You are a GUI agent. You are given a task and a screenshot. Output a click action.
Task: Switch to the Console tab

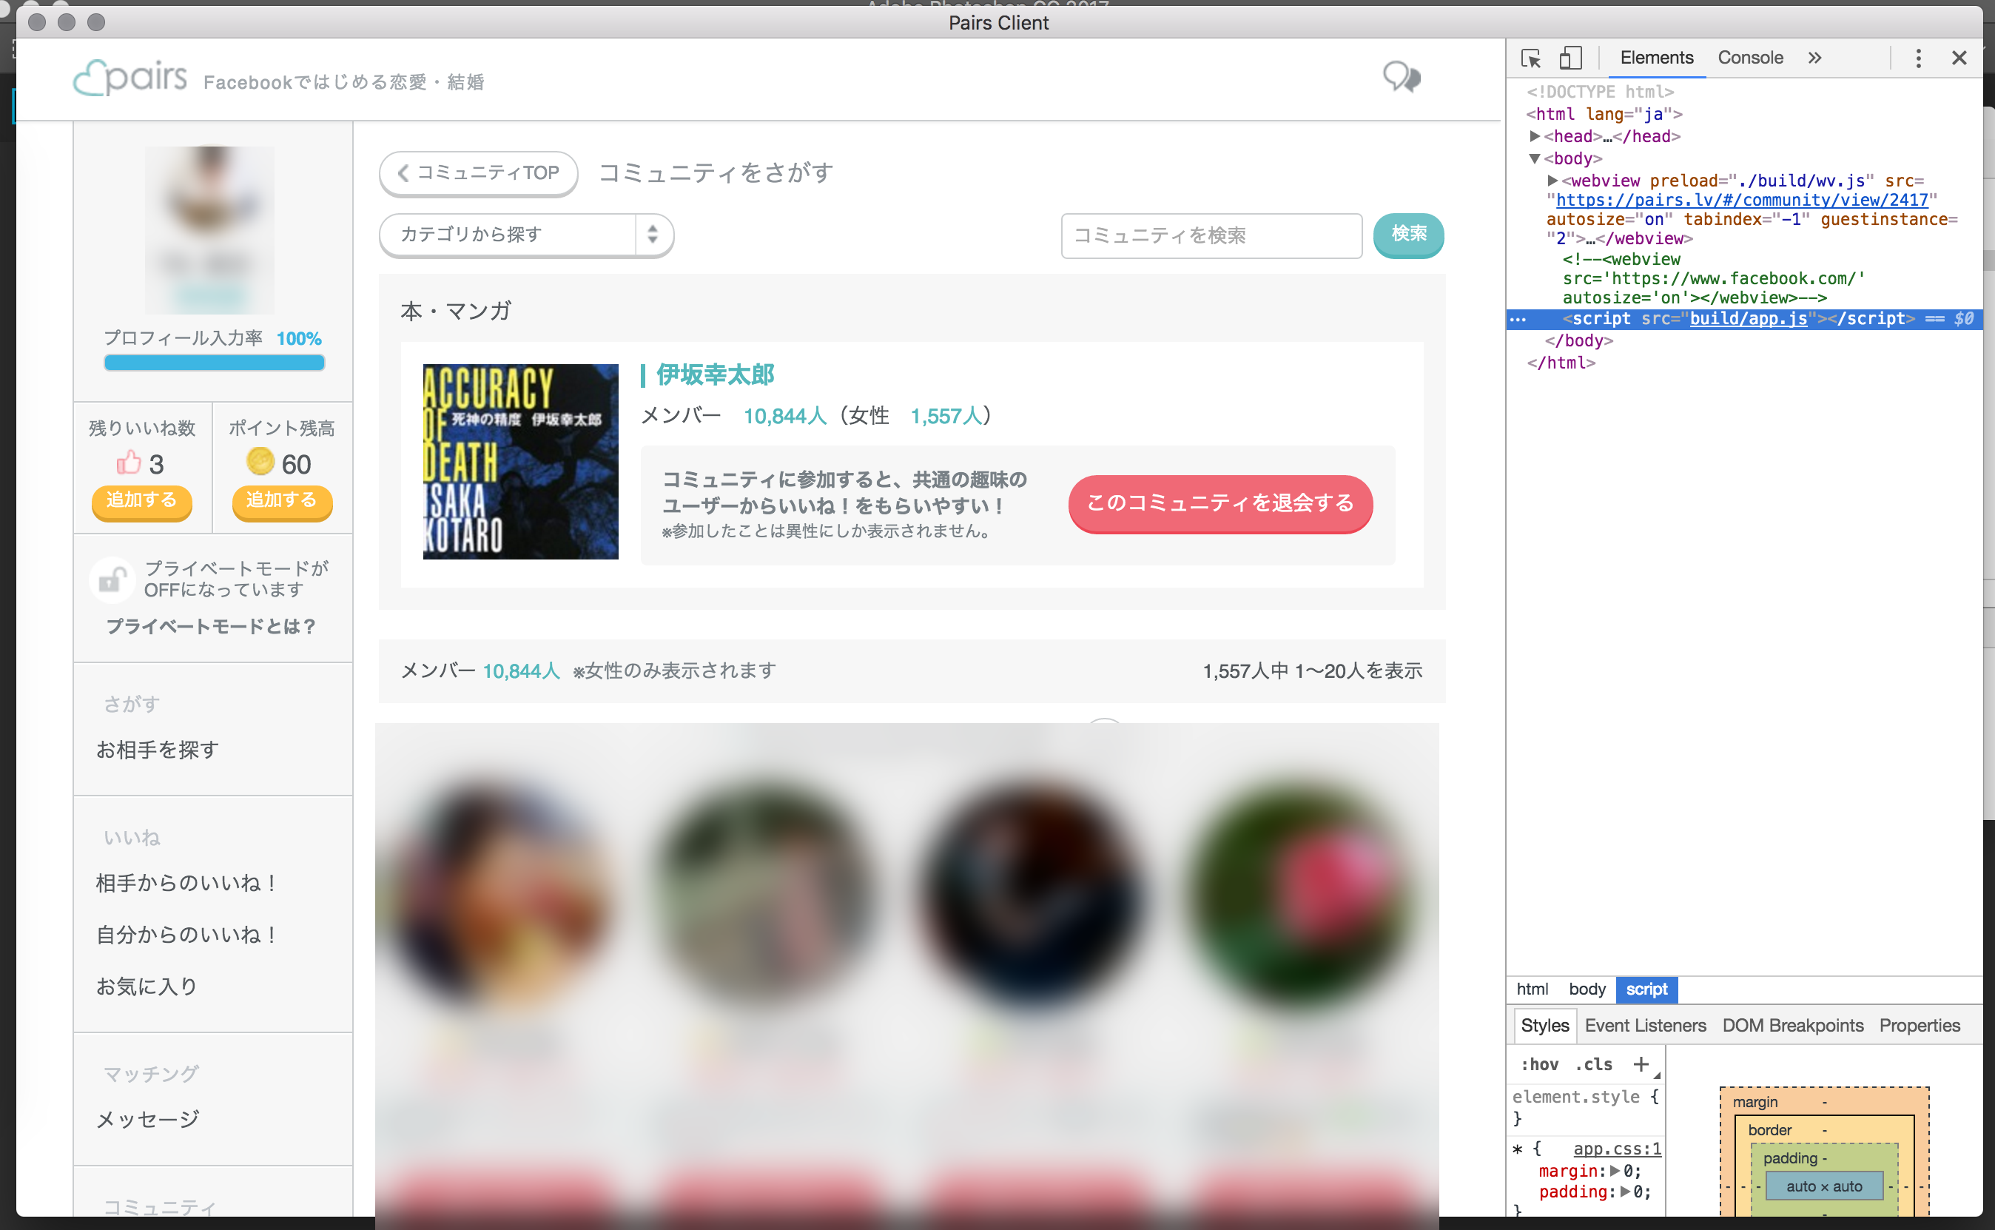(x=1749, y=58)
